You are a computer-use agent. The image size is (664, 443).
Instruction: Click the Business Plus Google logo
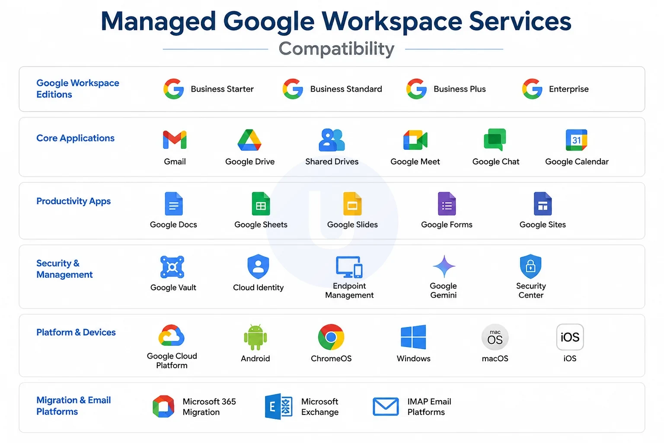(416, 89)
